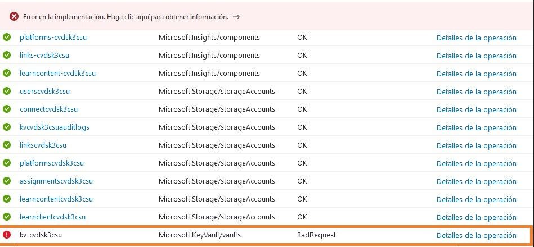
Task: View operation details for userscvdsk3csu
Action: coord(476,92)
